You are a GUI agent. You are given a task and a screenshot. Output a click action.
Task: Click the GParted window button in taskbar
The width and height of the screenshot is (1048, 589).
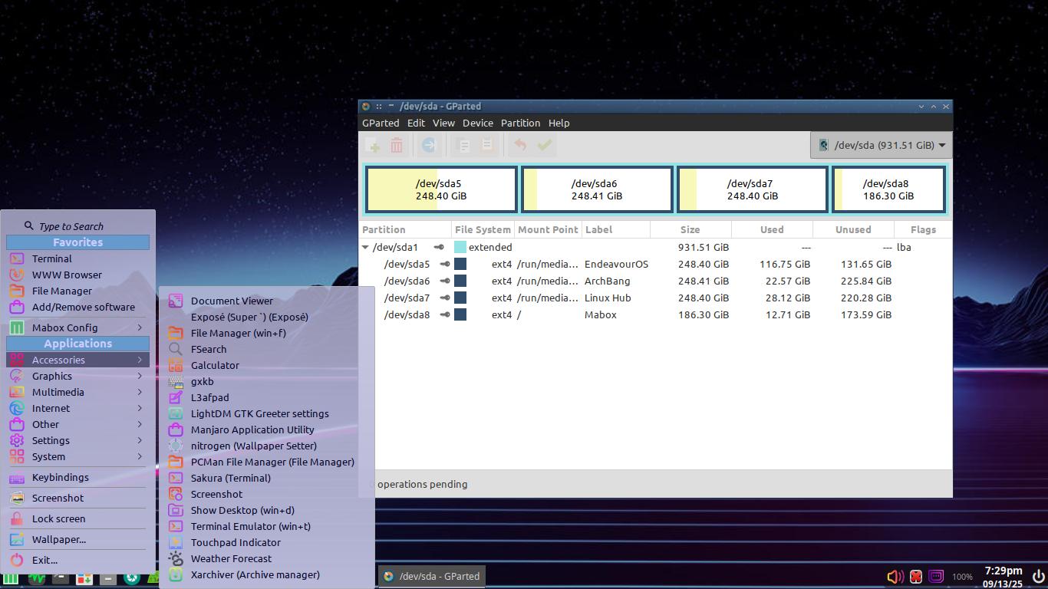pyautogui.click(x=432, y=576)
